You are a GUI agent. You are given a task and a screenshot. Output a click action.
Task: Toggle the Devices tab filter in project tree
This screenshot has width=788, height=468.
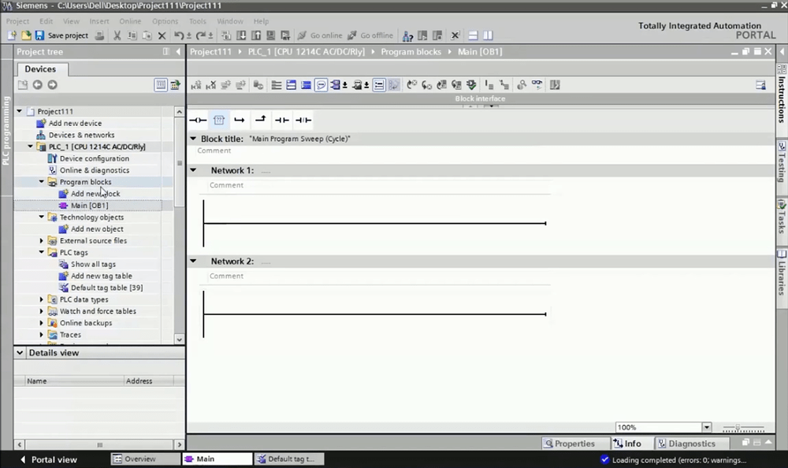[x=161, y=85]
